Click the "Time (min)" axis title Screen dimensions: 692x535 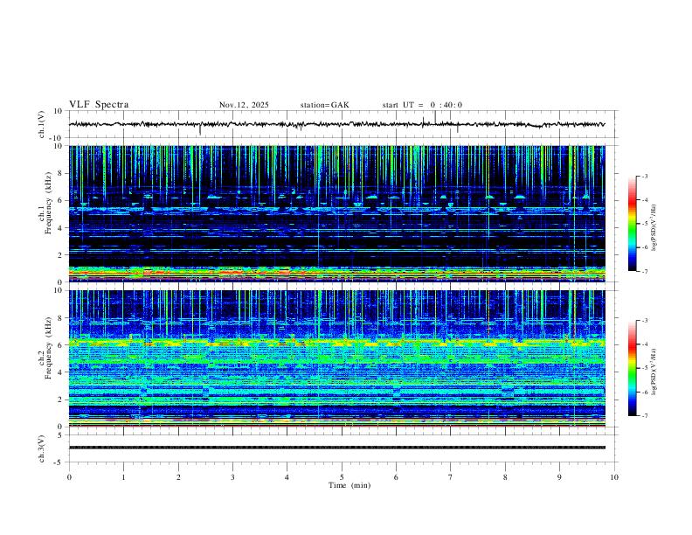(349, 485)
